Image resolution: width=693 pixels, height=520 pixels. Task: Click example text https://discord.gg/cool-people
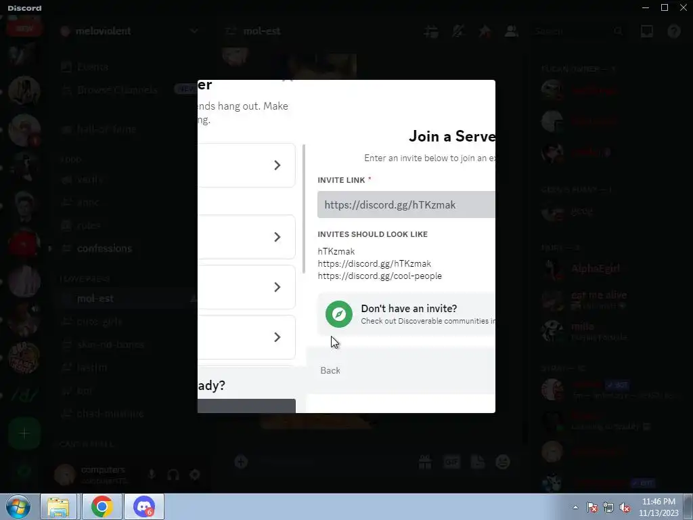click(380, 276)
